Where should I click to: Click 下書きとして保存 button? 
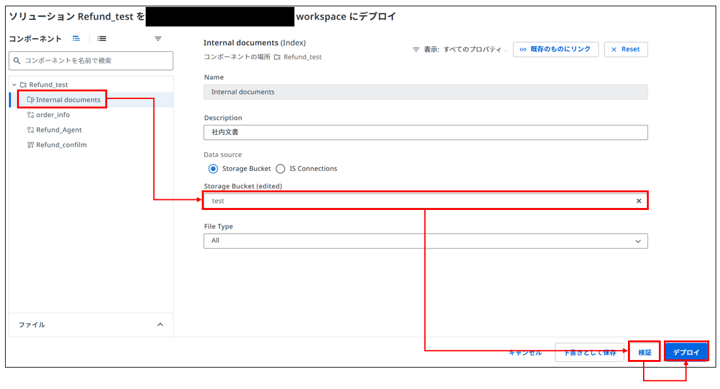pos(589,352)
